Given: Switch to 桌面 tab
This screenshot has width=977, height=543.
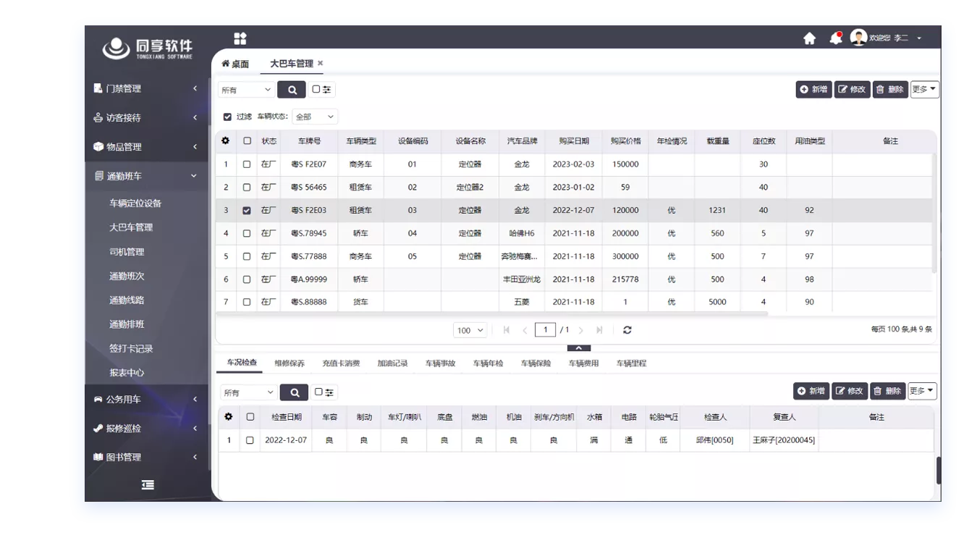Looking at the screenshot, I should tap(235, 64).
